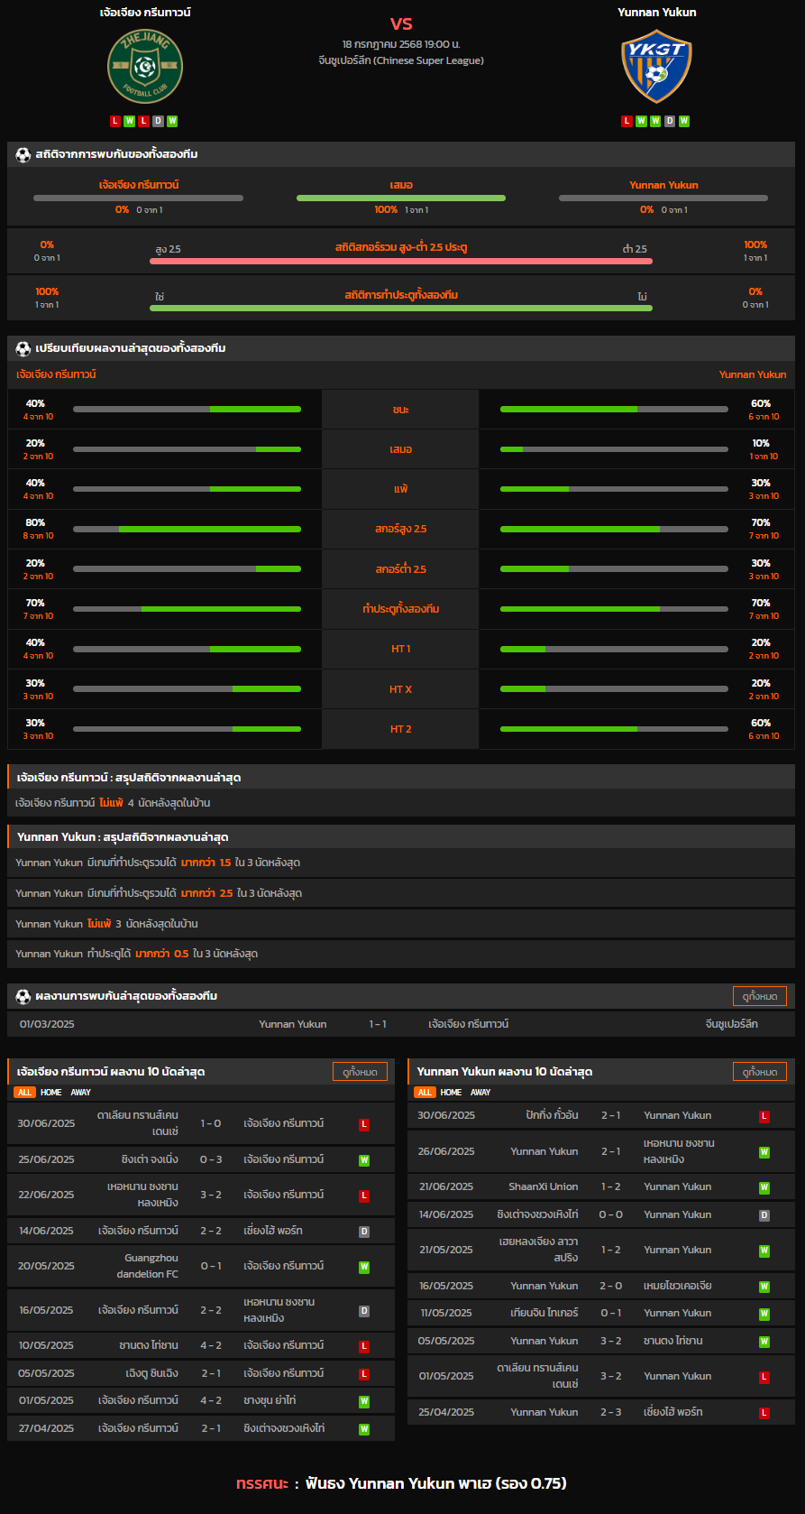Click the W result badge for the 25/06/2025 Zhejiang match

tap(364, 1160)
